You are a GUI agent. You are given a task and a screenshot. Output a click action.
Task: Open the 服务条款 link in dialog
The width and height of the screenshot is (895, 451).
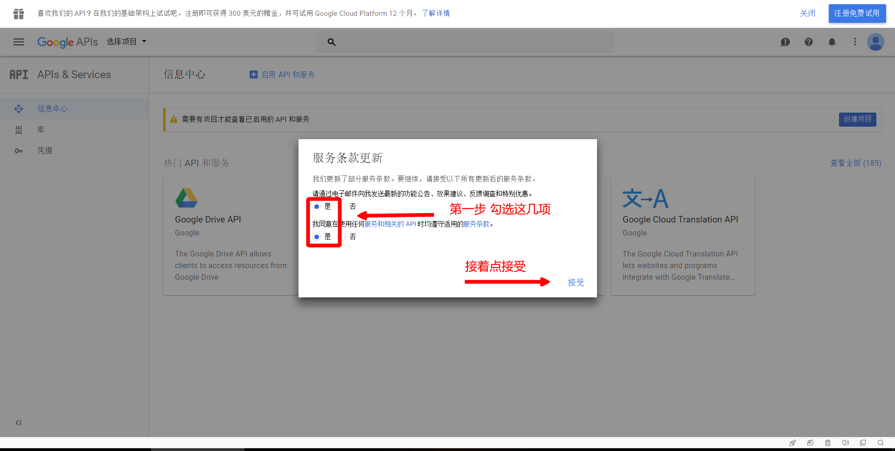pyautogui.click(x=477, y=224)
